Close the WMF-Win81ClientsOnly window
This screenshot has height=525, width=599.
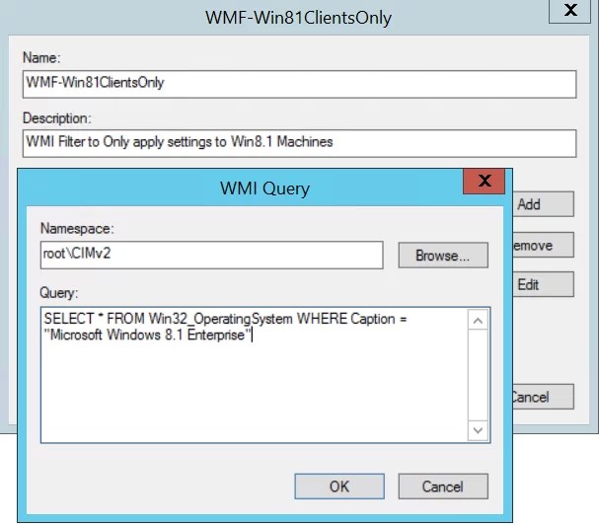click(570, 11)
